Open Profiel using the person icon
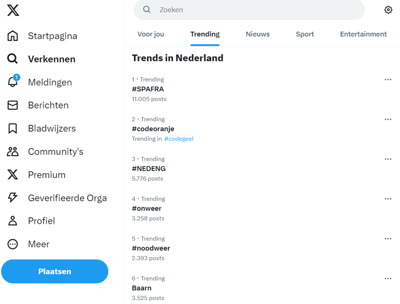This screenshot has height=304, width=400. point(13,221)
